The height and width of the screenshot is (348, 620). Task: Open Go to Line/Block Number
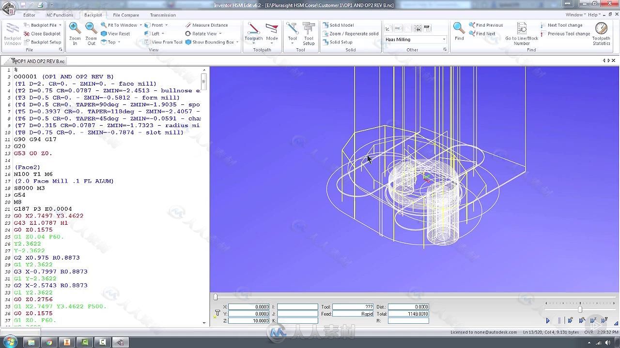(x=522, y=34)
